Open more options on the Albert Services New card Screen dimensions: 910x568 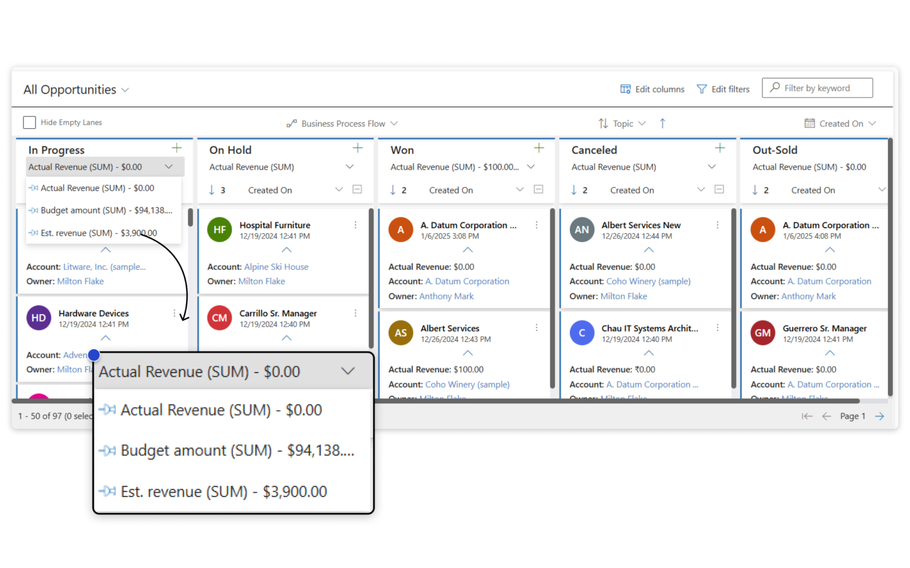(717, 225)
